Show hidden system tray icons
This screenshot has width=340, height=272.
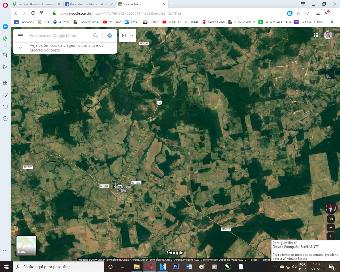275,267
